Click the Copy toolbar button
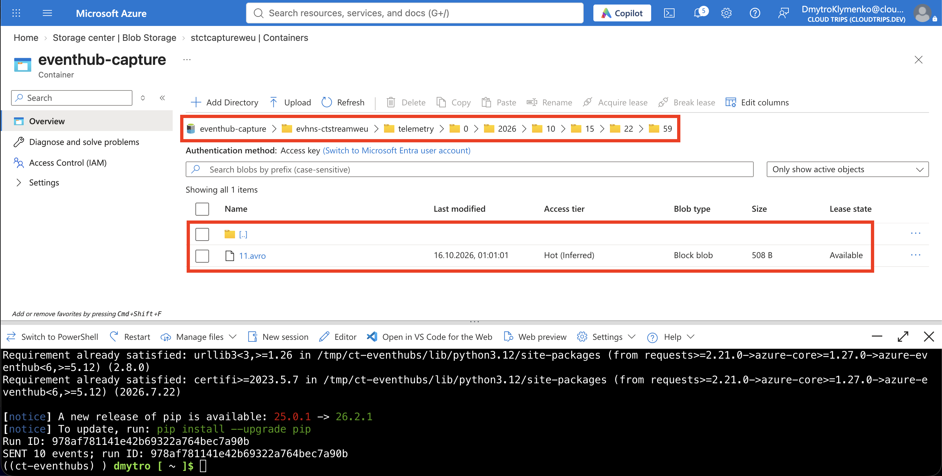The width and height of the screenshot is (942, 476). point(453,102)
